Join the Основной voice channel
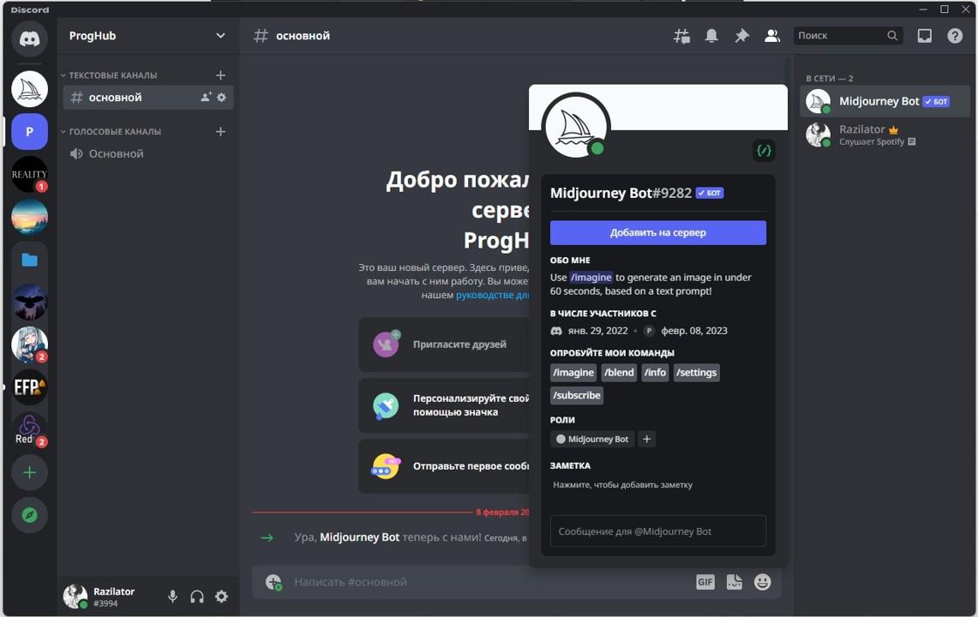Screen dimensions: 978x617 point(148,153)
